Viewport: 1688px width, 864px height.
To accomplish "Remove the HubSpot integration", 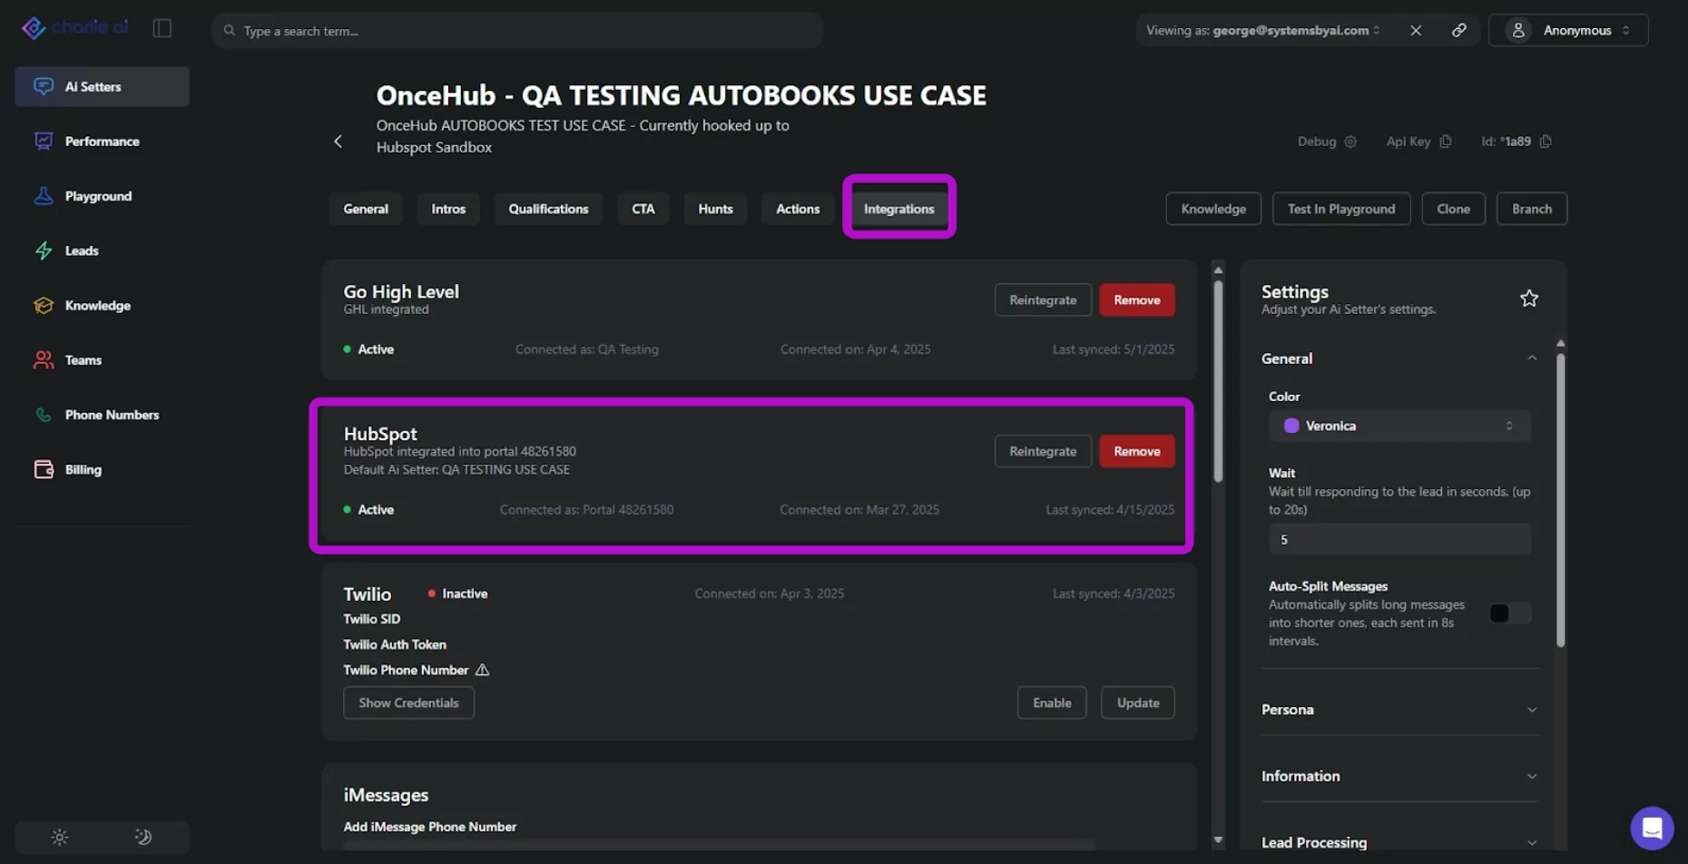I will (1137, 451).
